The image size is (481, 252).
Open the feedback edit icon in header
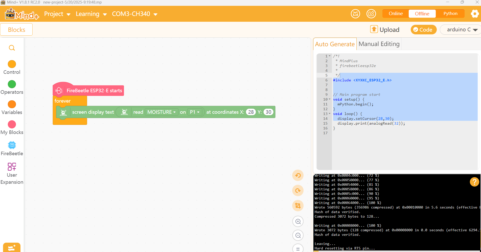pyautogui.click(x=371, y=14)
